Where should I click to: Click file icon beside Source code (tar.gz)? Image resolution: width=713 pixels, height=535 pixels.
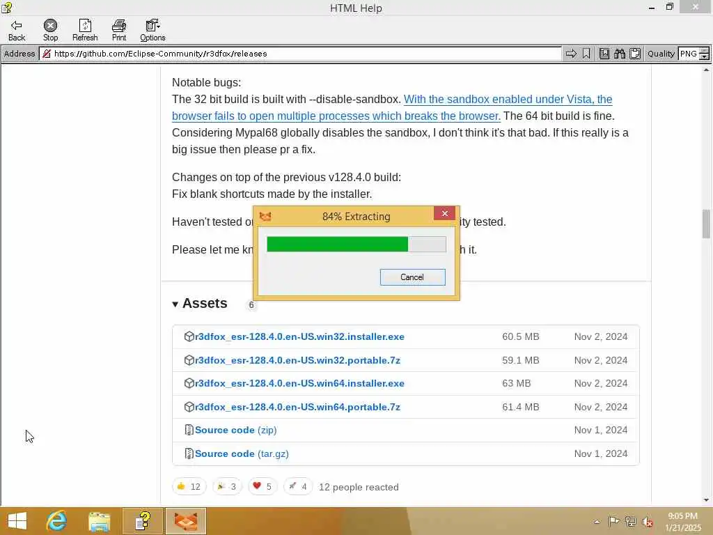pos(189,454)
